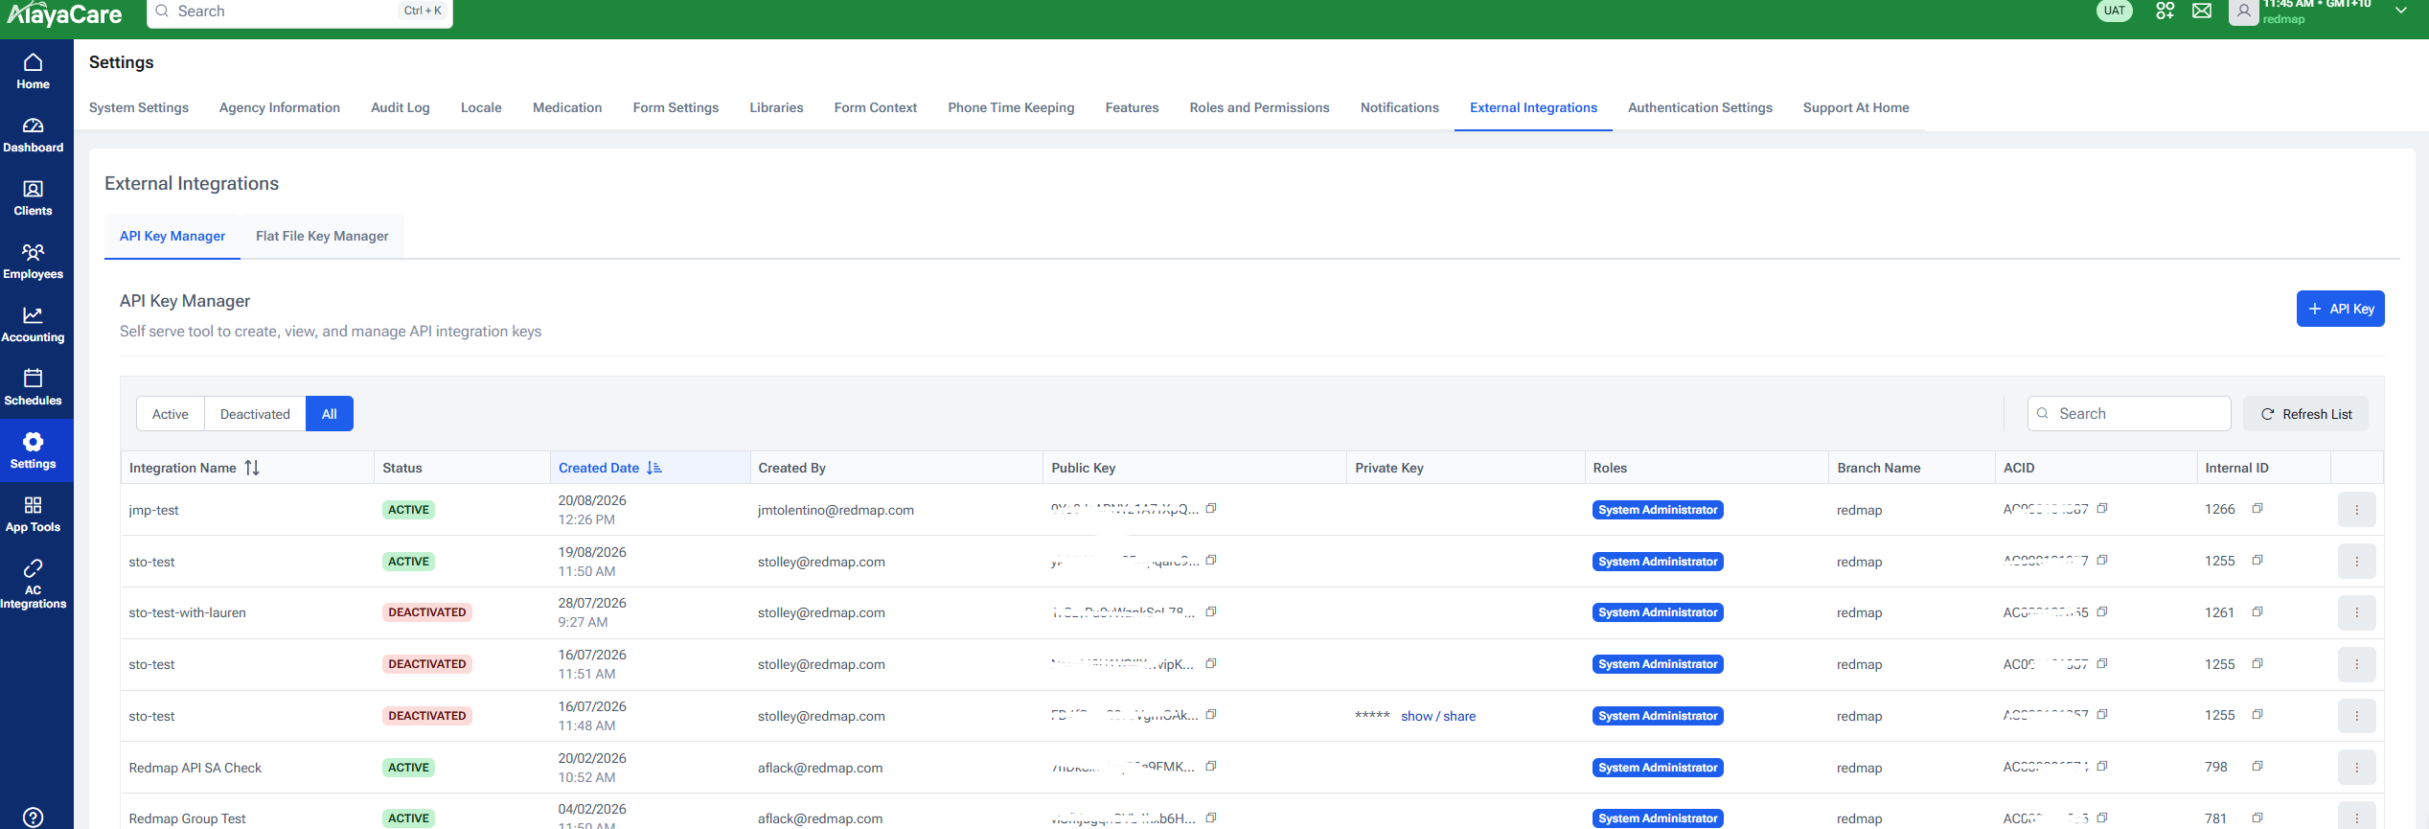Open the App Tools sidebar icon
This screenshot has height=829, width=2429.
pos(33,515)
